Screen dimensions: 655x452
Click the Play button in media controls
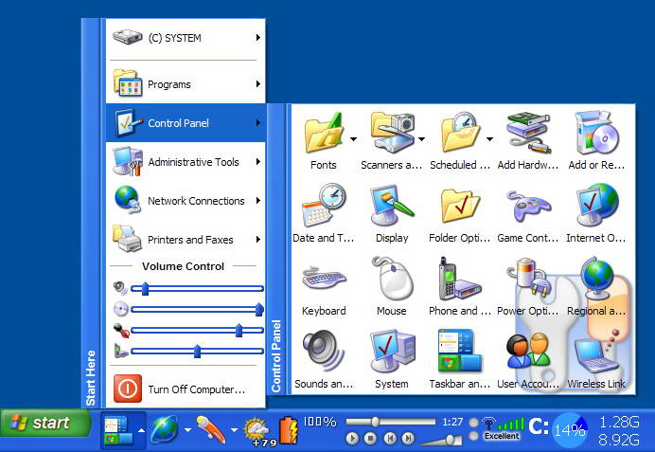[352, 439]
